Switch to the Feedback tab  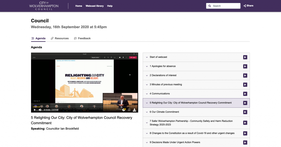[x=82, y=38]
